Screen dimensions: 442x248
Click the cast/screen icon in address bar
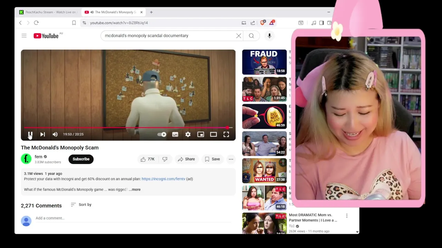[x=244, y=23]
